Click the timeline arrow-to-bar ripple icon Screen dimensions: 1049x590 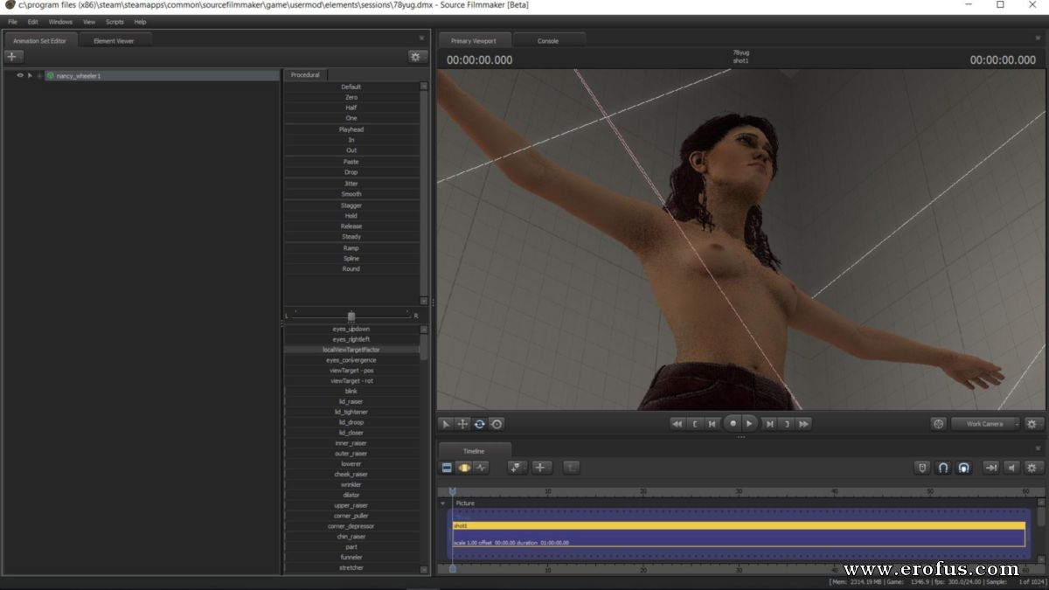point(990,468)
